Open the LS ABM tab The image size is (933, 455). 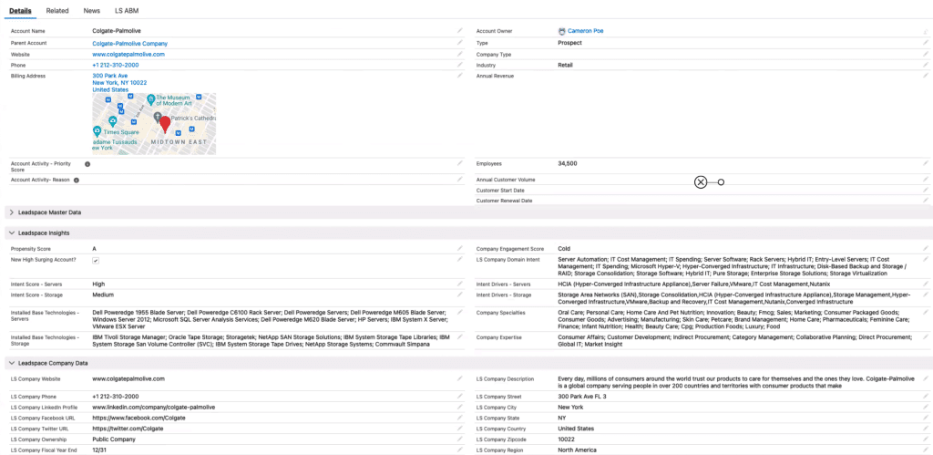click(127, 11)
